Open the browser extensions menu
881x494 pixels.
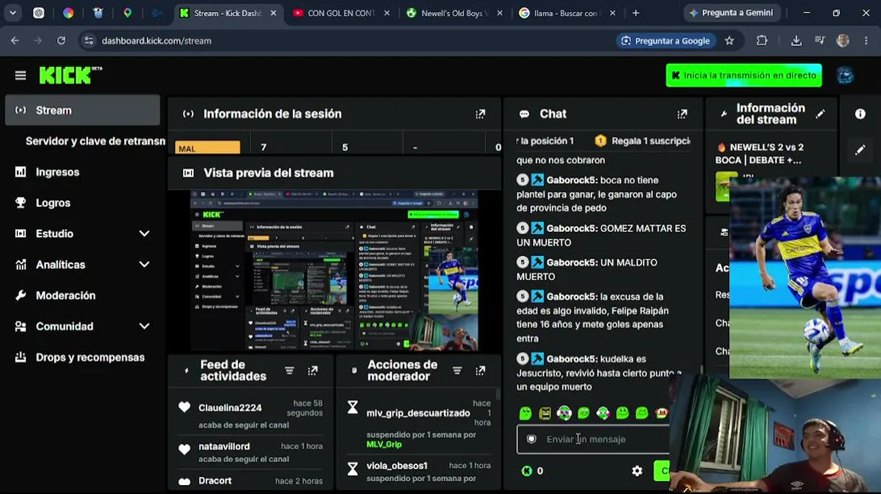(x=762, y=40)
